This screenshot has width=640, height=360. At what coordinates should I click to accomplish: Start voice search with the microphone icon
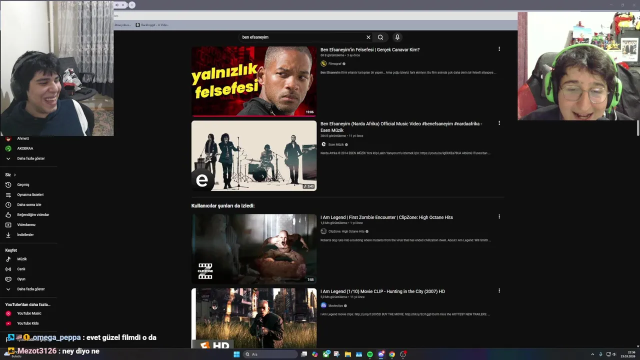(397, 37)
